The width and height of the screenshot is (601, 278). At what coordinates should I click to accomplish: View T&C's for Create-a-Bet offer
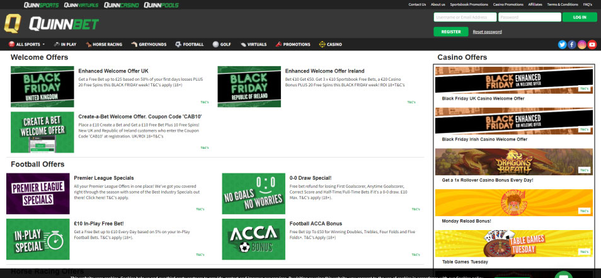205,148
